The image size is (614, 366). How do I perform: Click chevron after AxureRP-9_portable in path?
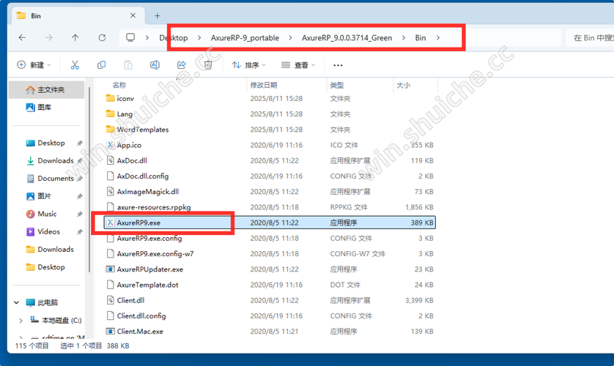[x=290, y=38]
